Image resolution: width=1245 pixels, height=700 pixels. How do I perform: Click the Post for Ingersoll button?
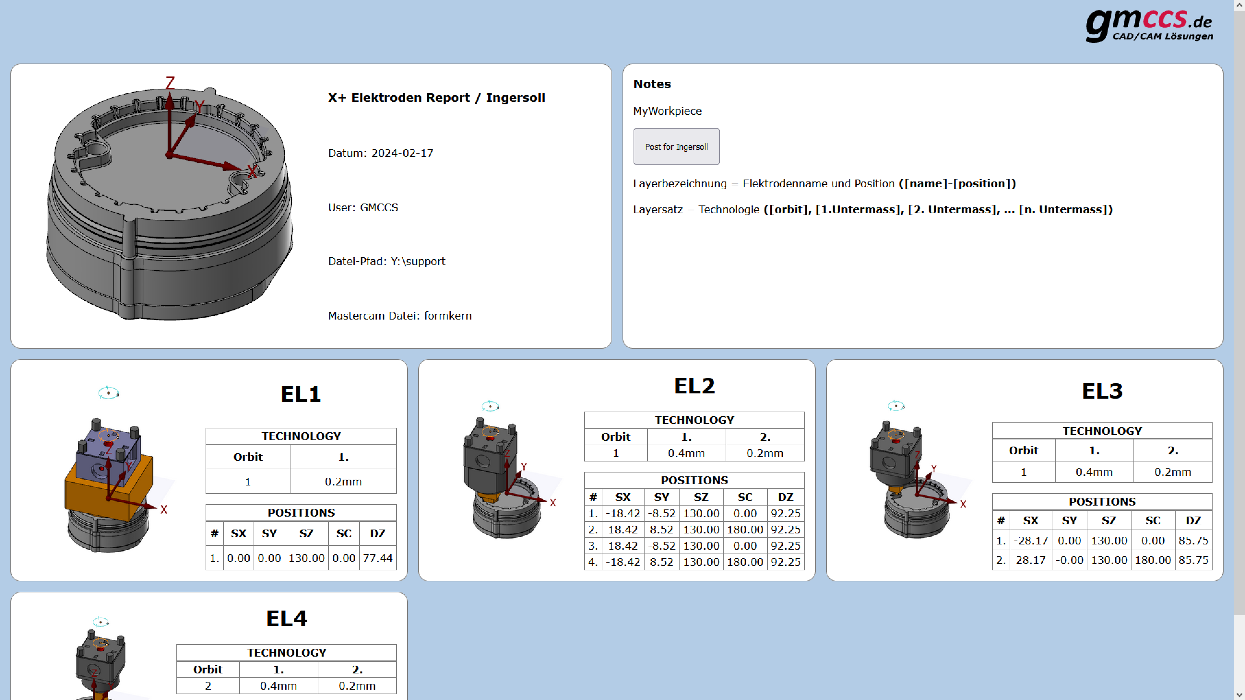pos(676,146)
